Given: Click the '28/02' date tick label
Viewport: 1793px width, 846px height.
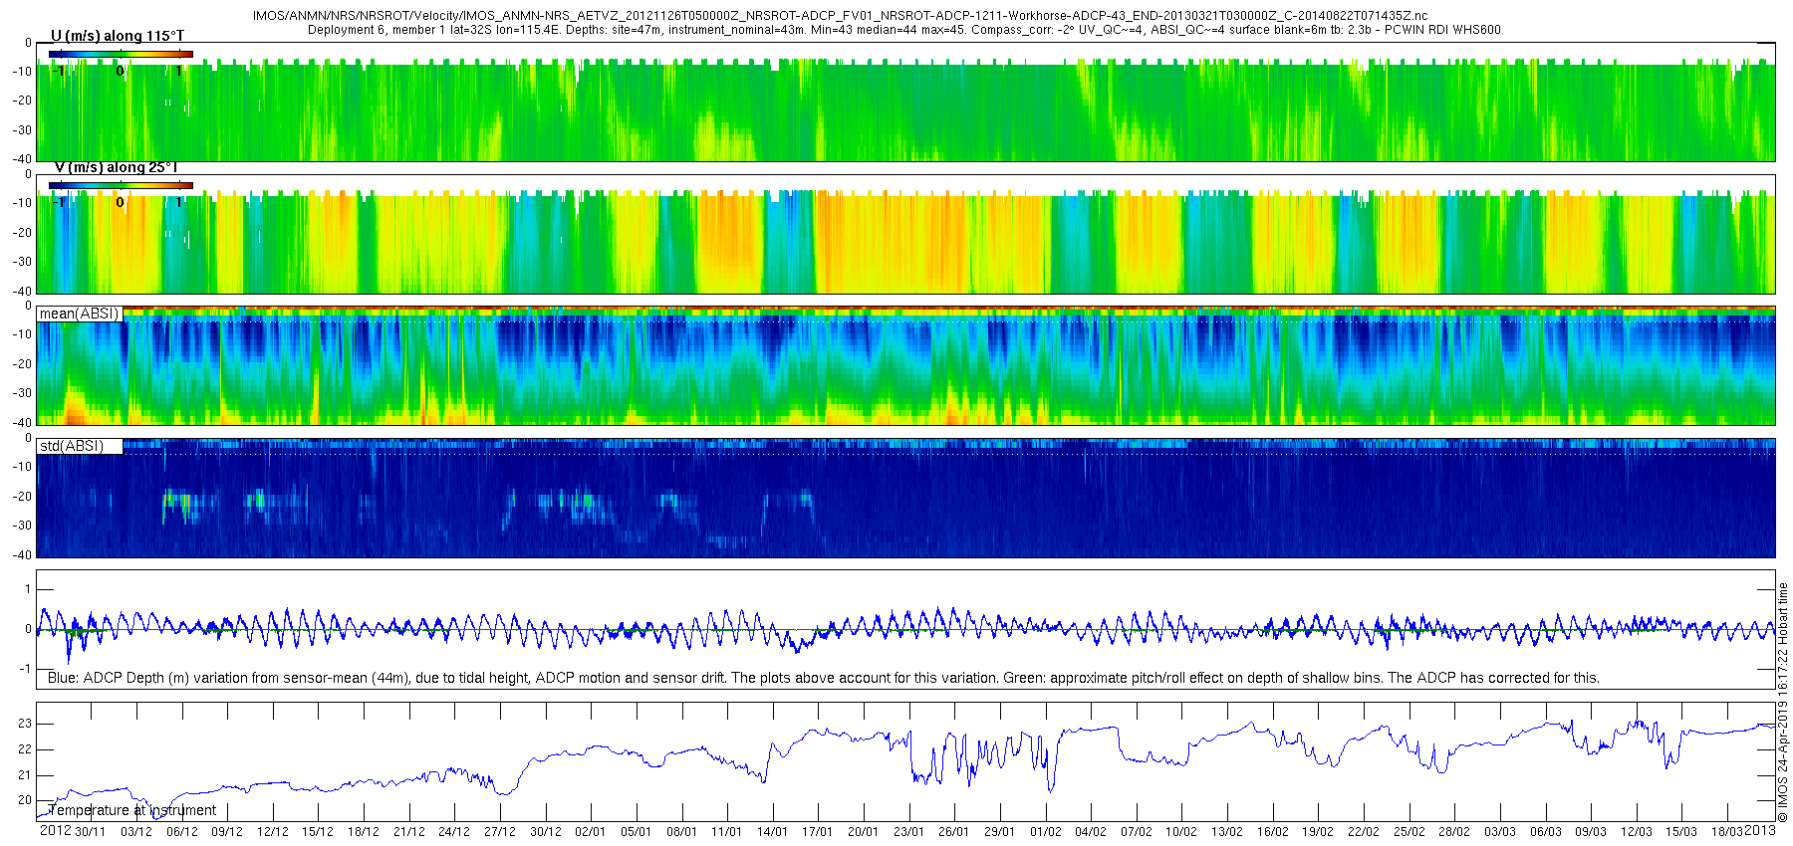Looking at the screenshot, I should [x=1453, y=832].
